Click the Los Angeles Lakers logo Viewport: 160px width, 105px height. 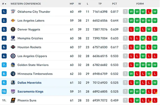click(x=13, y=21)
